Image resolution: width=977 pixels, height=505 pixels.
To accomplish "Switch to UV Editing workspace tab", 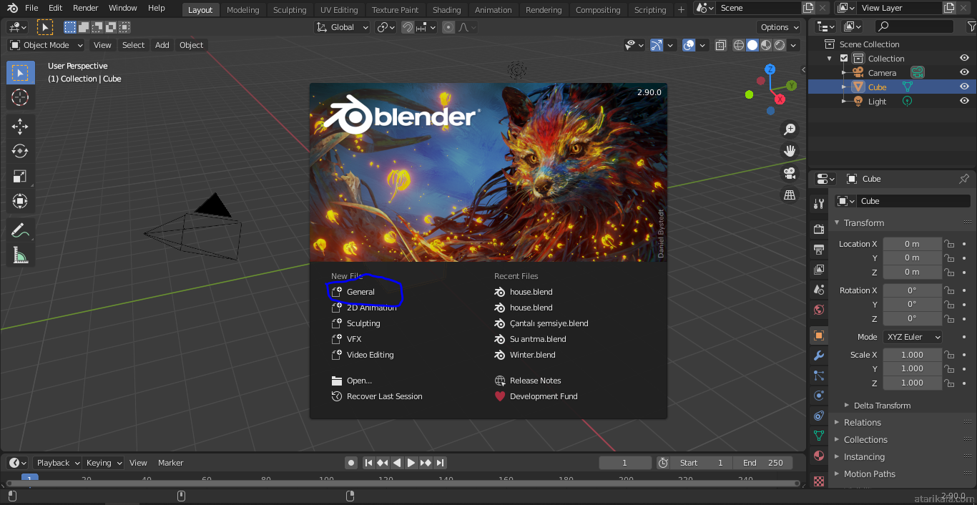I will [x=339, y=10].
